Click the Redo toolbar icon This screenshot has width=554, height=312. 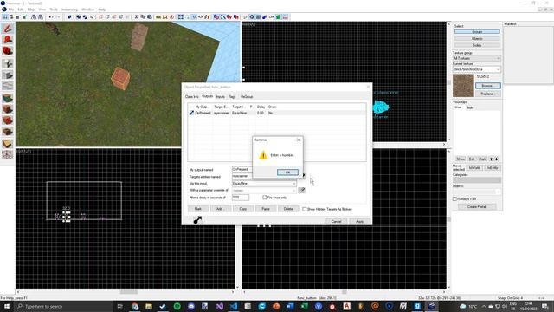pos(58,17)
